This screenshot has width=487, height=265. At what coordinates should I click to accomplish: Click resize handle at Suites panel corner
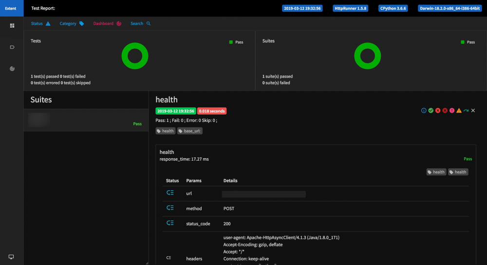pyautogui.click(x=147, y=263)
